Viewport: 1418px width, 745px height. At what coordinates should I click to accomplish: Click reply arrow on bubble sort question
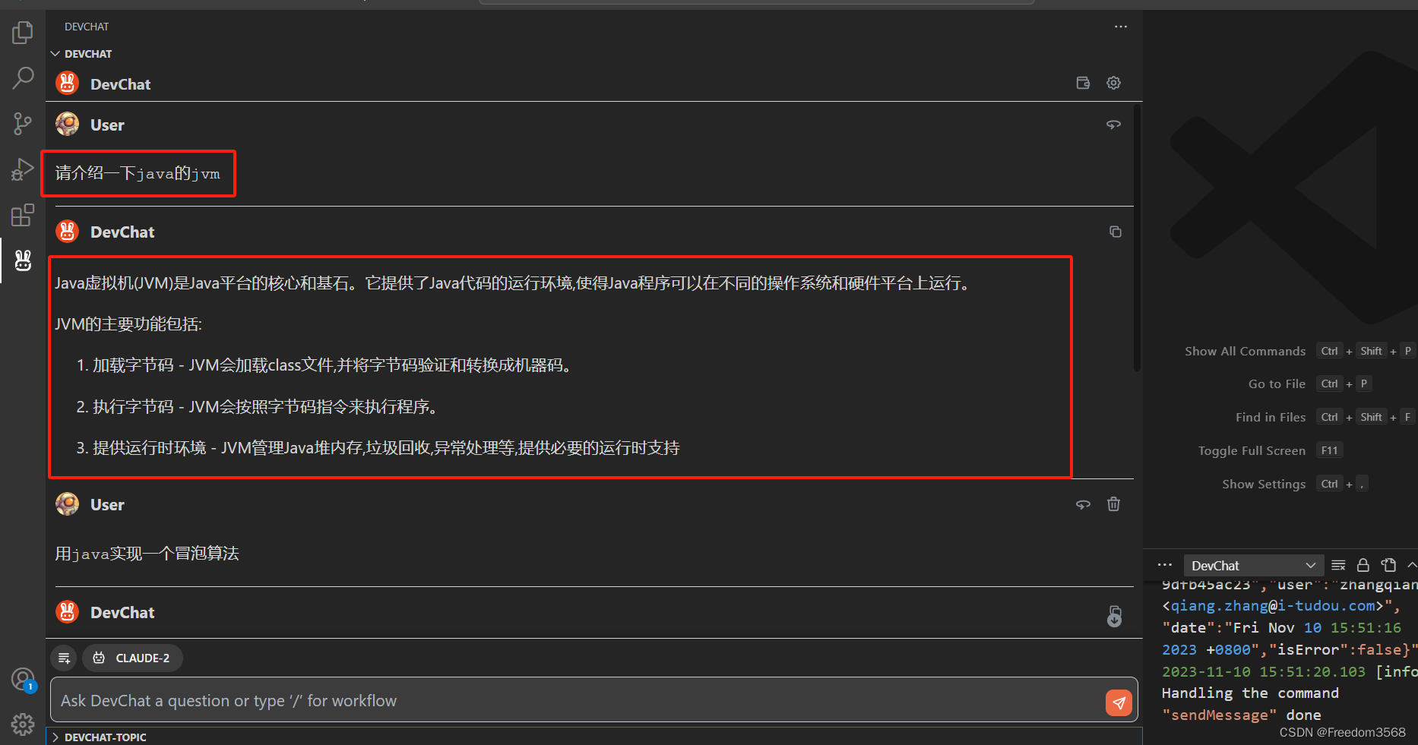(1083, 504)
